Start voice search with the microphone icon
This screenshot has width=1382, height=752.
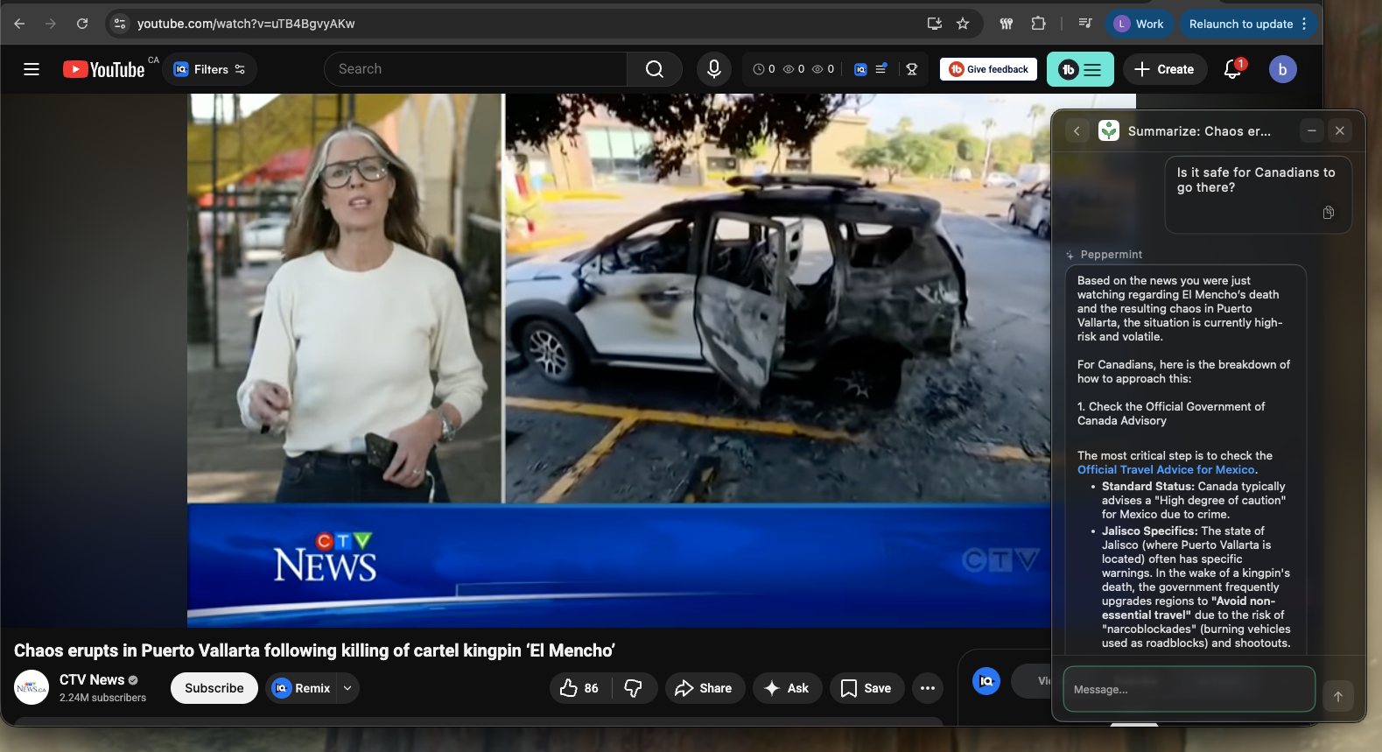tap(714, 69)
